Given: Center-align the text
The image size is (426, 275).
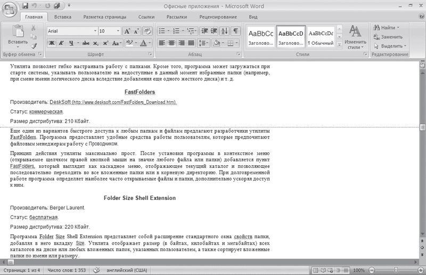Looking at the screenshot, I should [x=171, y=43].
